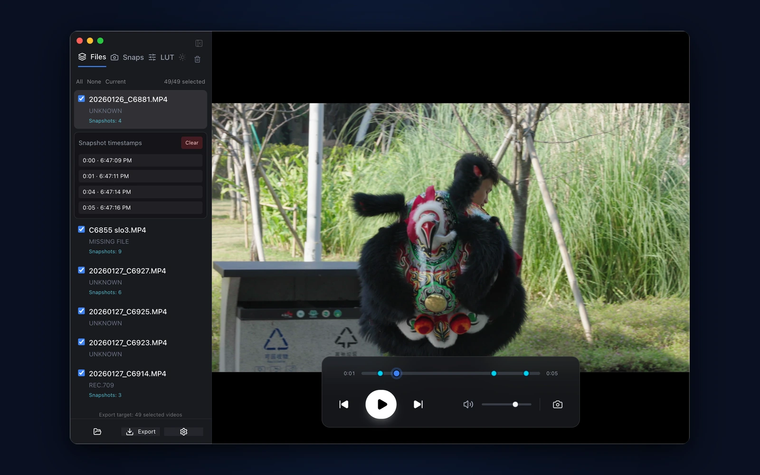
Task: Switch to the Files tab
Action: tap(92, 57)
